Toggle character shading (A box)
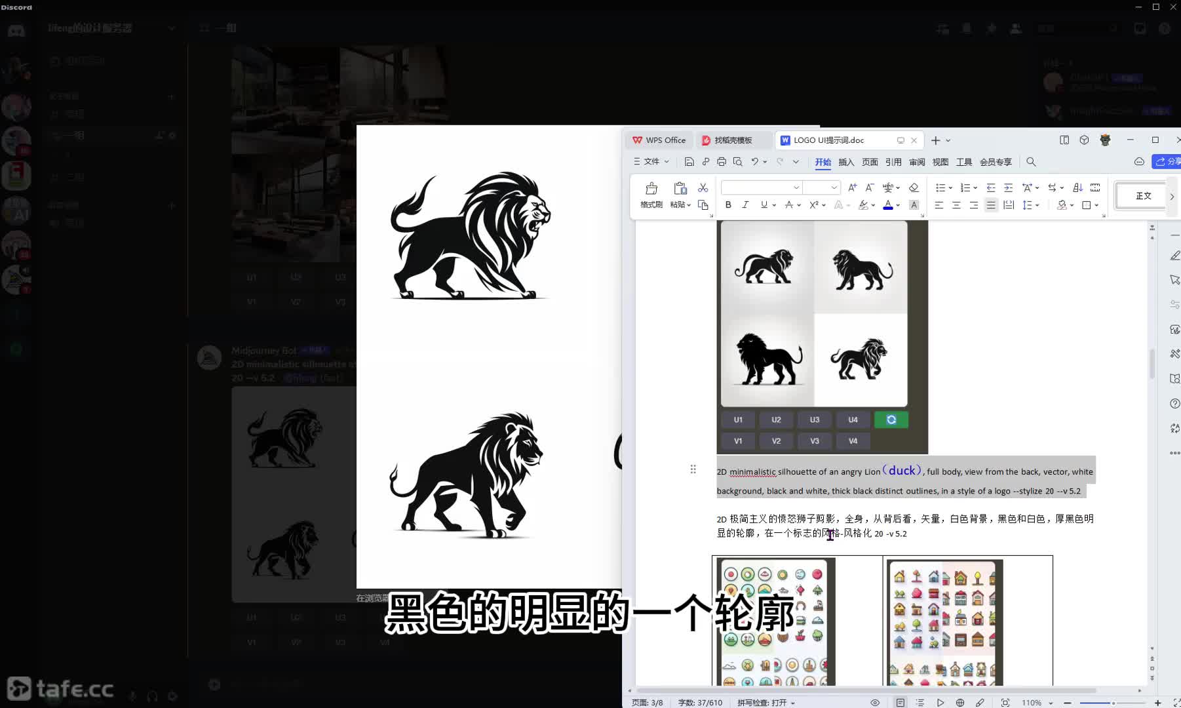The image size is (1181, 708). (x=914, y=205)
